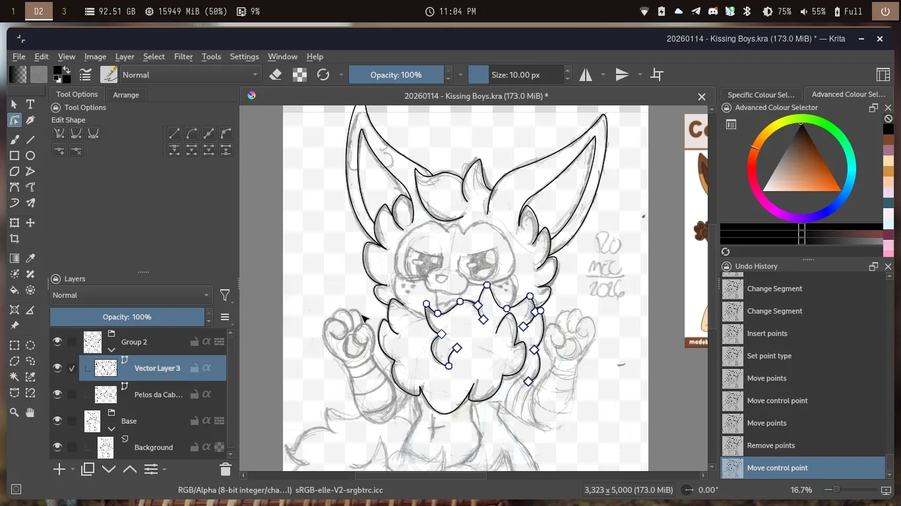Collapse the Base group layer
901x506 pixels.
111,429
